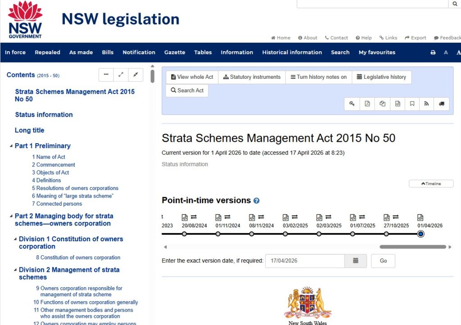461x325 pixels.
Task: Open the print icon in the navigation bar
Action: pos(433,53)
